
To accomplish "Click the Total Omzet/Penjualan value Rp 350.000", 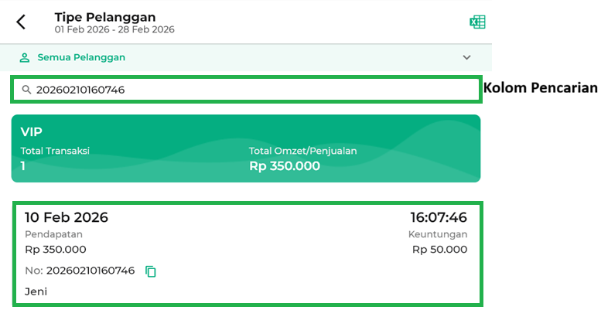I will pos(284,166).
